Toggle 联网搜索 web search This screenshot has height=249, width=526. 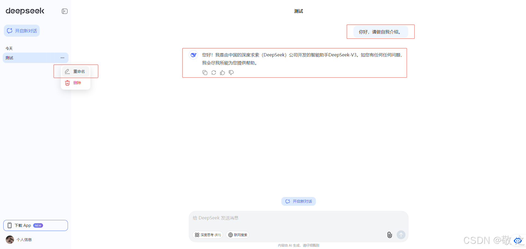click(x=238, y=235)
